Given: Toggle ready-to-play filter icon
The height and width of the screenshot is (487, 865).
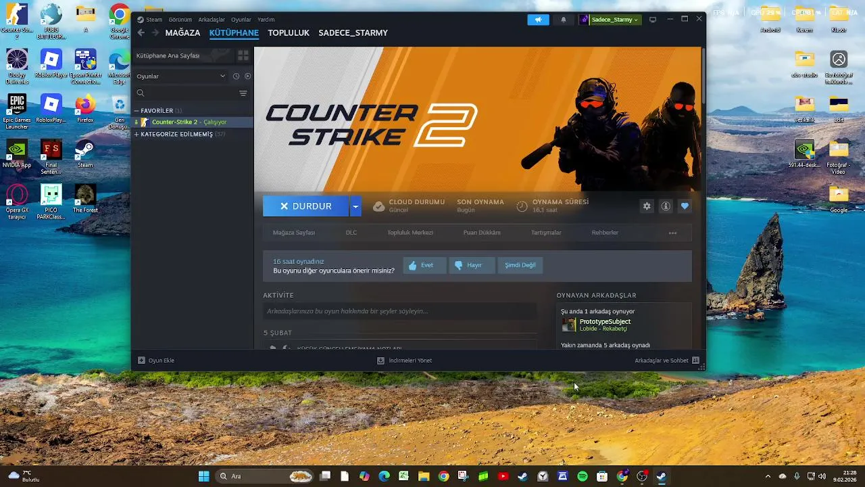Looking at the screenshot, I should click(x=247, y=76).
